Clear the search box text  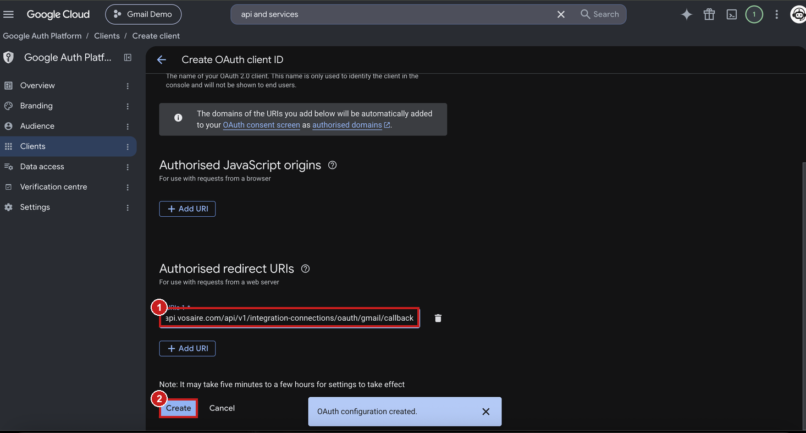[561, 14]
